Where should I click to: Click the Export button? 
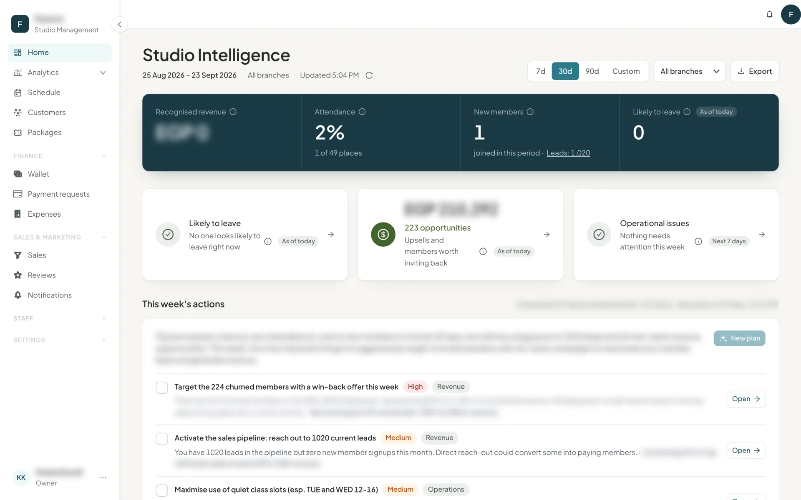(755, 71)
